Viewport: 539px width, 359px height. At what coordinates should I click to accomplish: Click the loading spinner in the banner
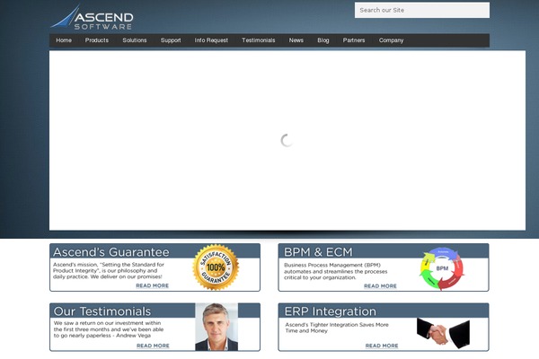[287, 140]
